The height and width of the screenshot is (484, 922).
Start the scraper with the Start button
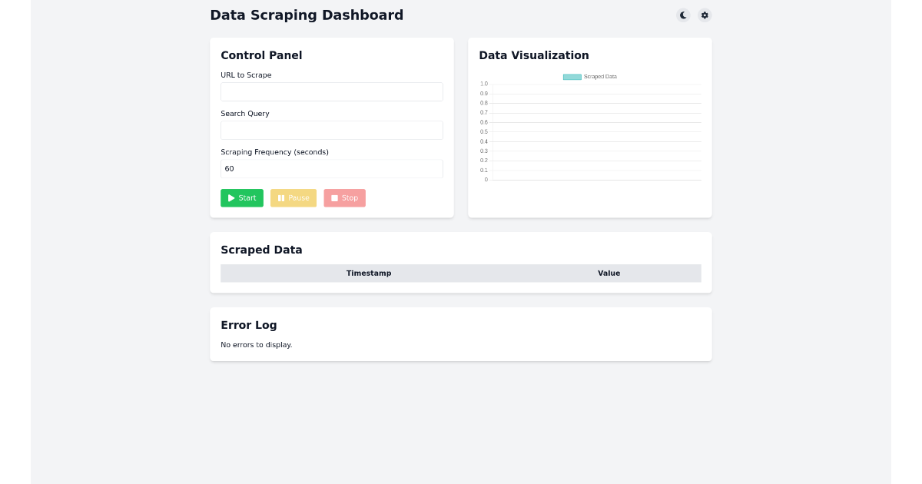(x=242, y=197)
